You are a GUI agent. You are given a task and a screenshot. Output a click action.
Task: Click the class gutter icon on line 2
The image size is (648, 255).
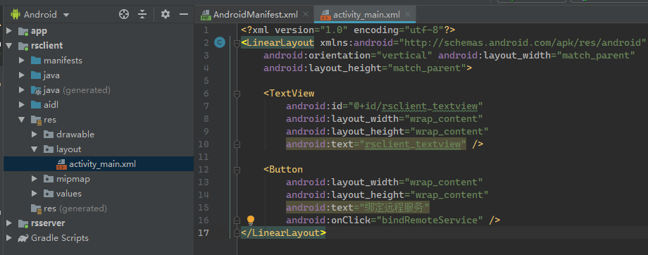pyautogui.click(x=220, y=42)
